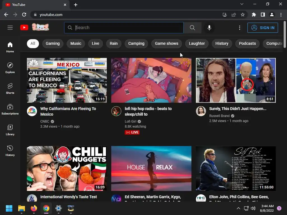Click Russell Brand channel avatar
Viewport: 287px width, 215px height.
[201, 111]
